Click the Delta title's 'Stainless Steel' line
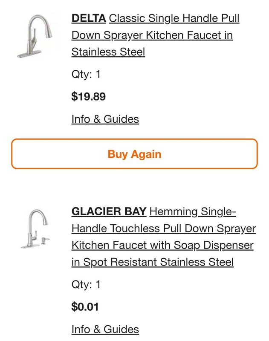The width and height of the screenshot is (269, 341). click(108, 52)
